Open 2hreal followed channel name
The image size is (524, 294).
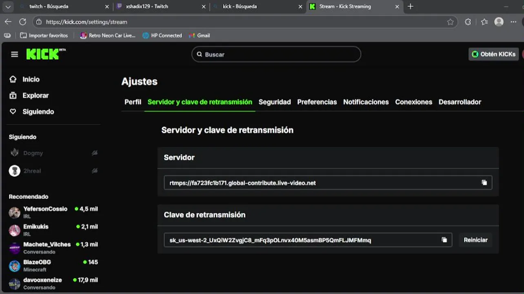32,171
